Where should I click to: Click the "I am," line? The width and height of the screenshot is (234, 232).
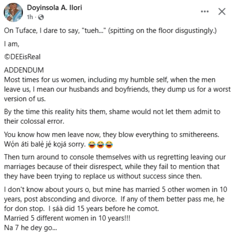10,45
